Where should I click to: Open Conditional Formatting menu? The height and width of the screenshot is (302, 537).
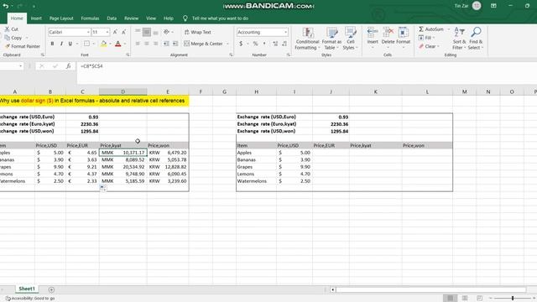tap(307, 39)
